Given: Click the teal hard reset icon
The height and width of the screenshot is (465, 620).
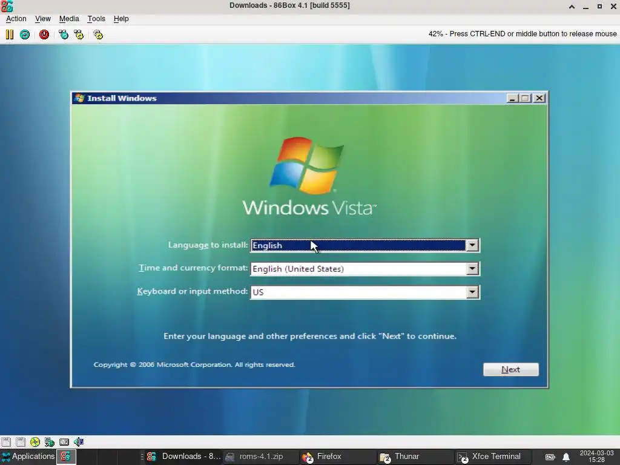Looking at the screenshot, I should (24, 35).
